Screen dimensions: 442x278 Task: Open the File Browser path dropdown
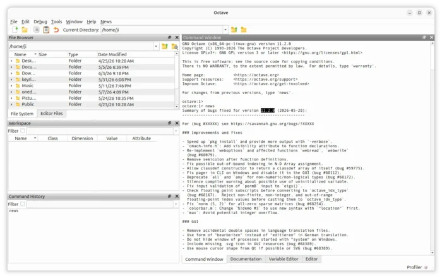pos(156,46)
